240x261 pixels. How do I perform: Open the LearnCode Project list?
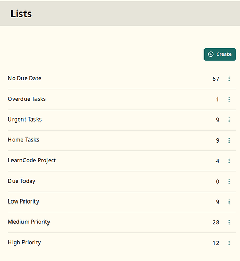pyautogui.click(x=32, y=160)
